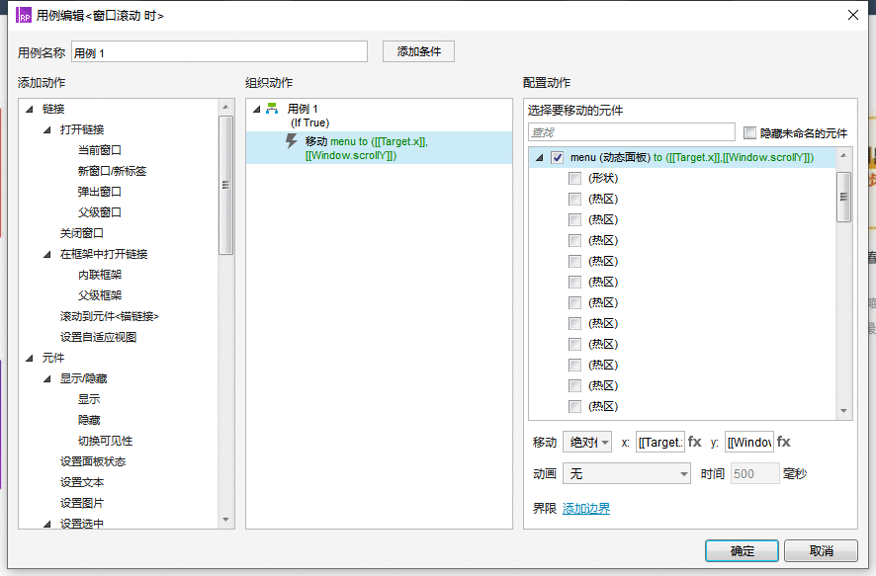Select the 切换可见性 action
This screenshot has width=876, height=576.
pos(105,441)
